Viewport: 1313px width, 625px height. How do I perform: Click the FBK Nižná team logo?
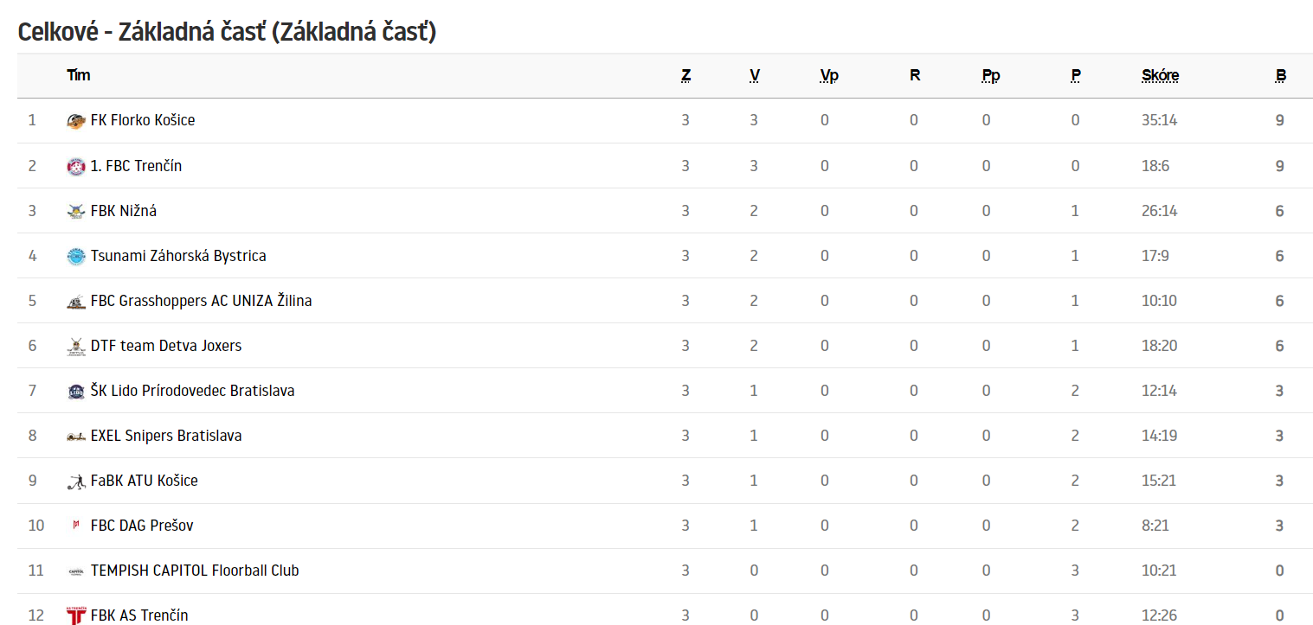[x=76, y=211]
